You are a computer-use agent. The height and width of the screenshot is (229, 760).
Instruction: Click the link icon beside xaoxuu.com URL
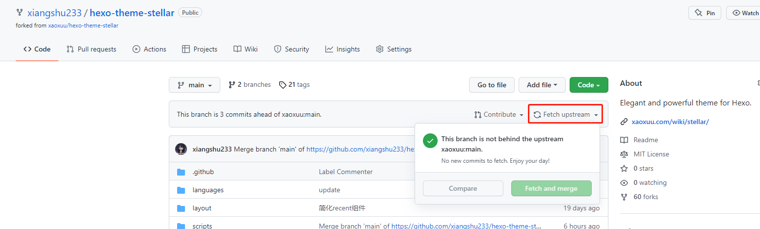[624, 122]
